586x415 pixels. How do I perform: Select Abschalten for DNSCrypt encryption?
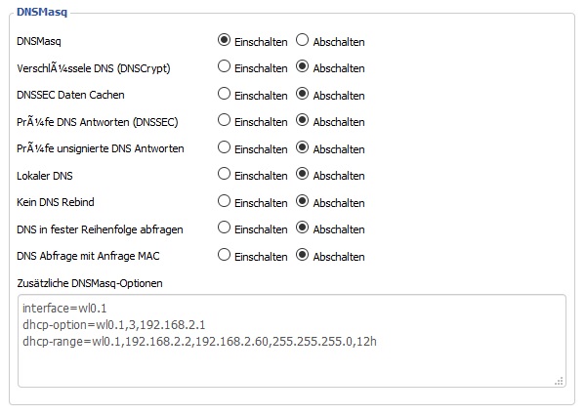coord(302,67)
